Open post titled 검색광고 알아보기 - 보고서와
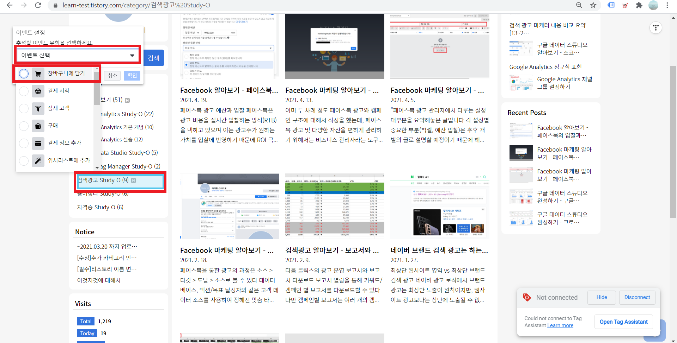 332,250
